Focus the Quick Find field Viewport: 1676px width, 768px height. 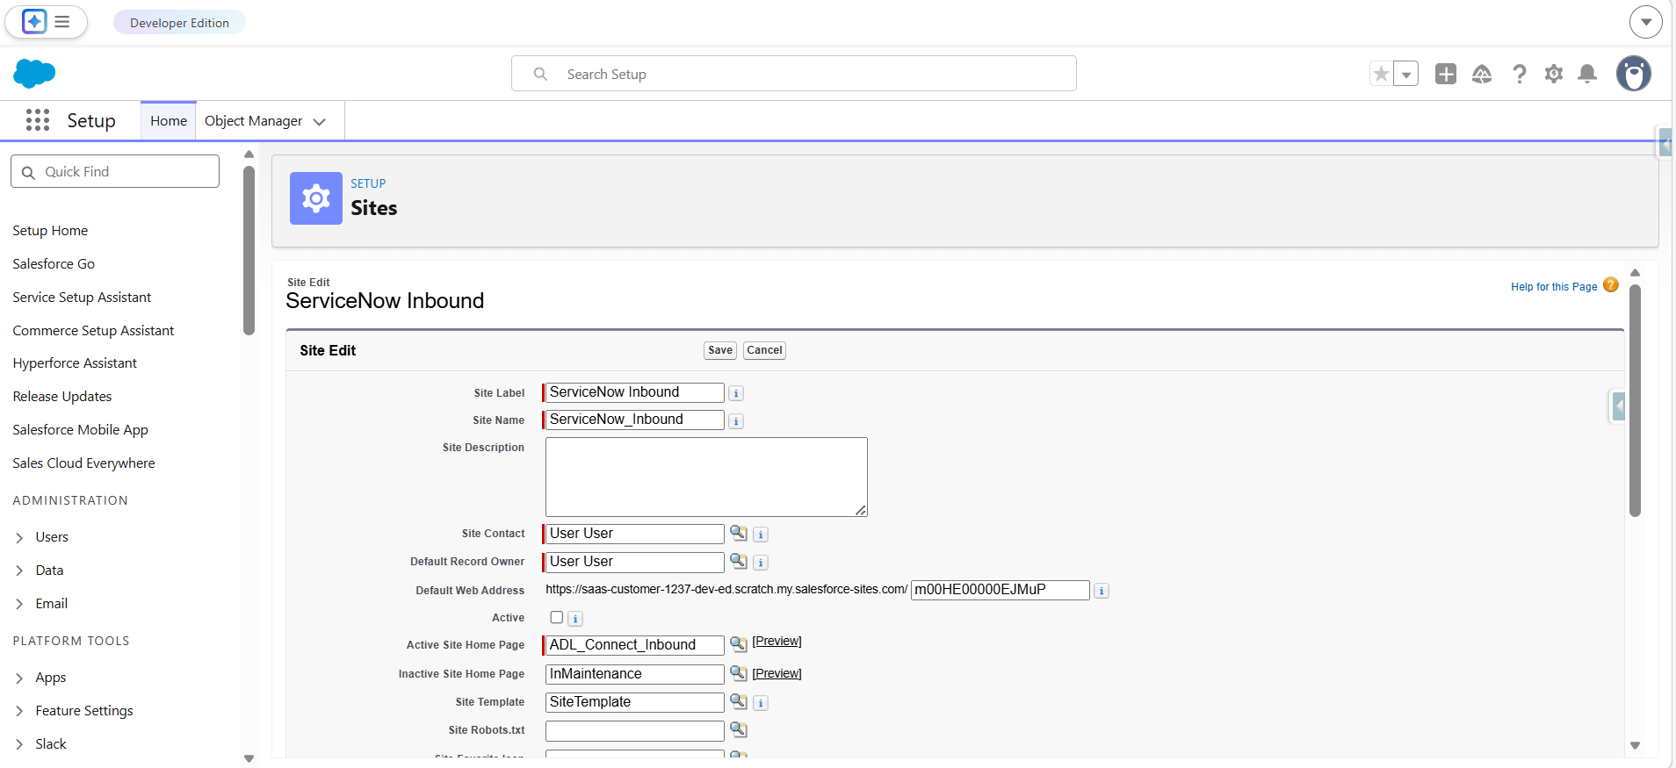[115, 172]
